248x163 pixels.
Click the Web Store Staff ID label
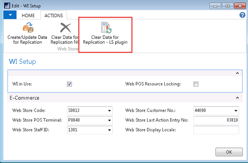[x=31, y=130]
